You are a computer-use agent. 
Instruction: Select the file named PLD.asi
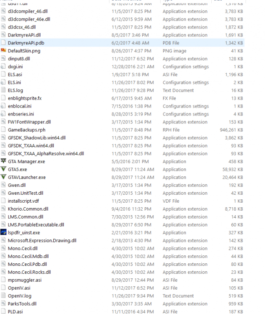point(16,311)
